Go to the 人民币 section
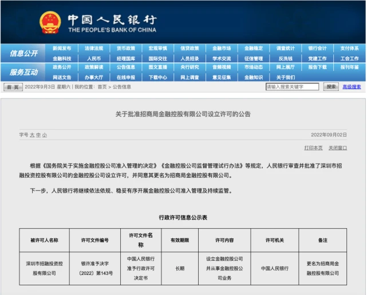 (94, 58)
